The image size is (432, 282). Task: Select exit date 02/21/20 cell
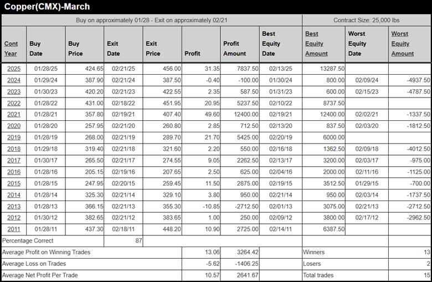coord(124,126)
